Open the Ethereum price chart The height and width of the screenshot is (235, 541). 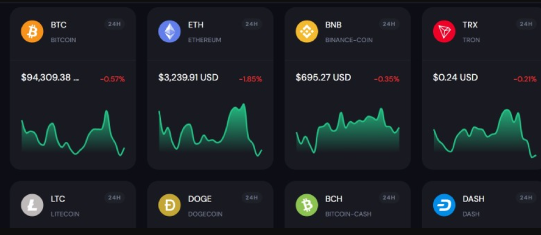210,130
